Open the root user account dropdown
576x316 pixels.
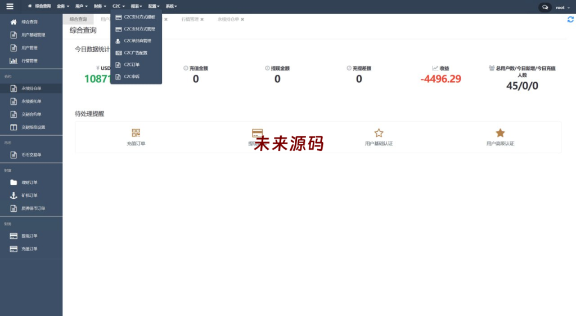coord(562,7)
